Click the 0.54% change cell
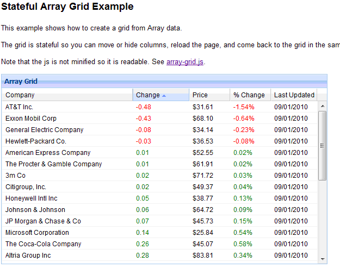Viewport: 340px width, 268px height. pyautogui.click(x=243, y=233)
